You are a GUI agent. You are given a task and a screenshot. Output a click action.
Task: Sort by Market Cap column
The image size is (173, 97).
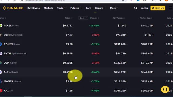pyautogui.click(x=146, y=18)
